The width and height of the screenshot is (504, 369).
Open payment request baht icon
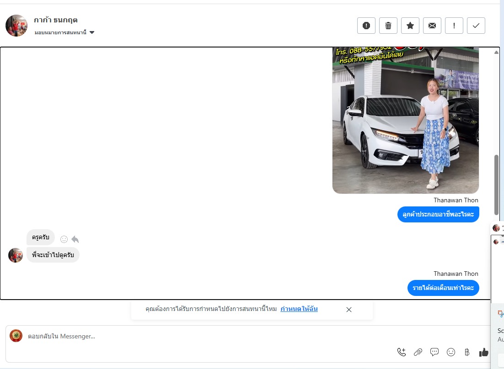tap(467, 352)
